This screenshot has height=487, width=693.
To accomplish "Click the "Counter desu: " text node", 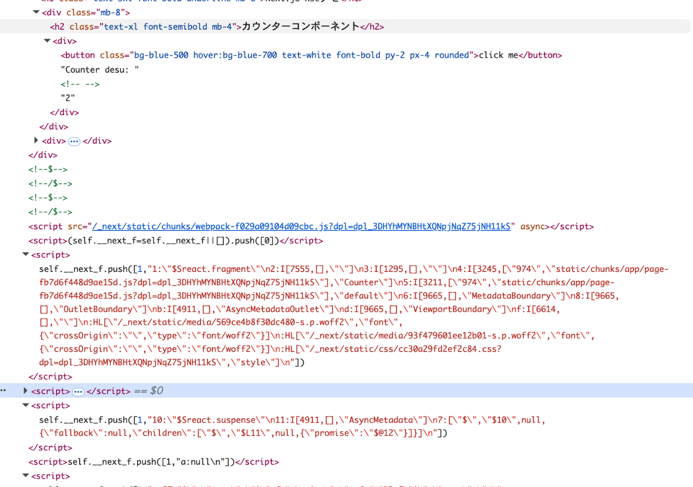I will [x=100, y=70].
